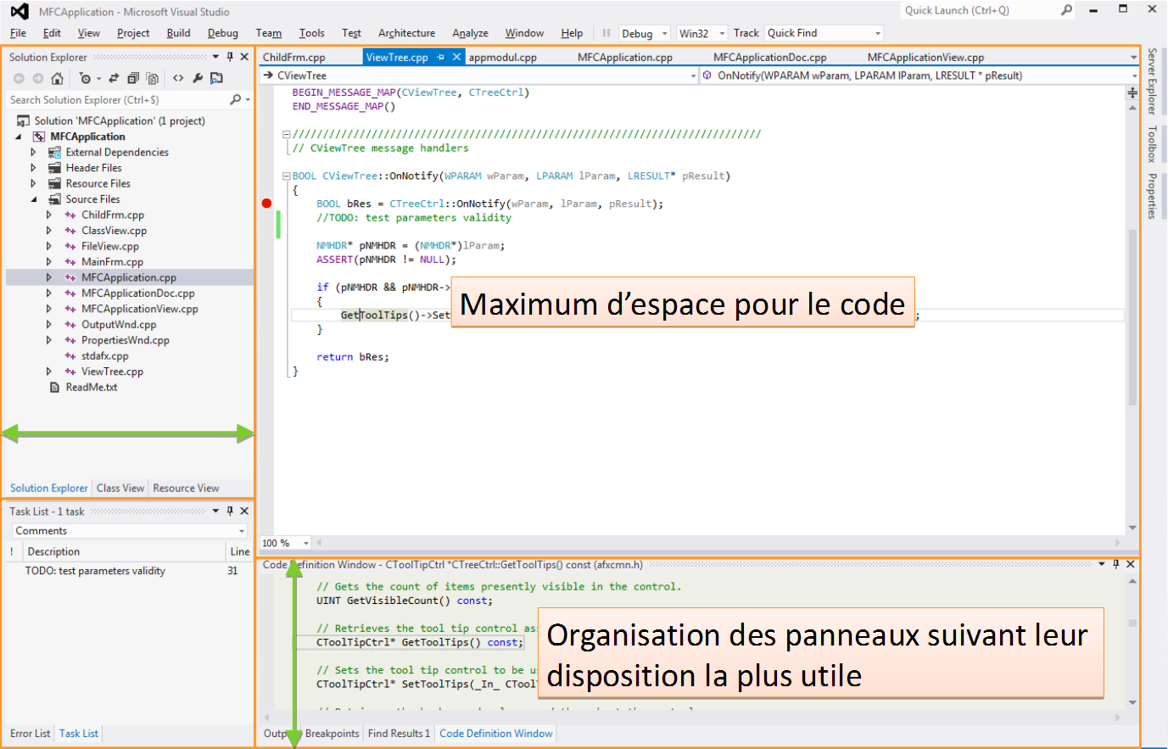Click the Code Definition Window scroll-down arrow
1168x749 pixels.
[x=1132, y=703]
